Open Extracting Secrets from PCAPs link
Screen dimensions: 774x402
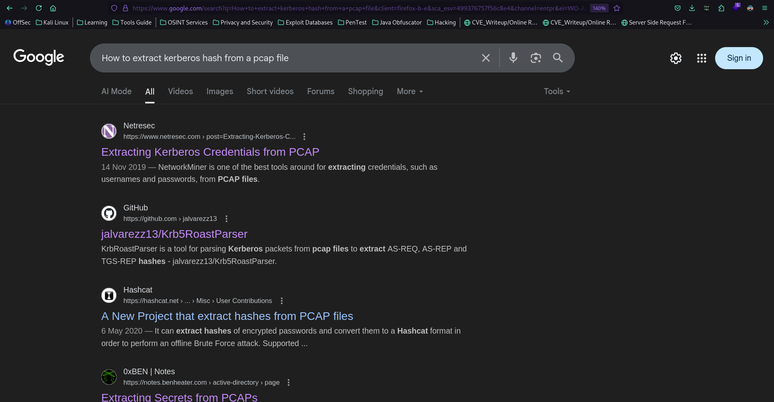point(179,397)
